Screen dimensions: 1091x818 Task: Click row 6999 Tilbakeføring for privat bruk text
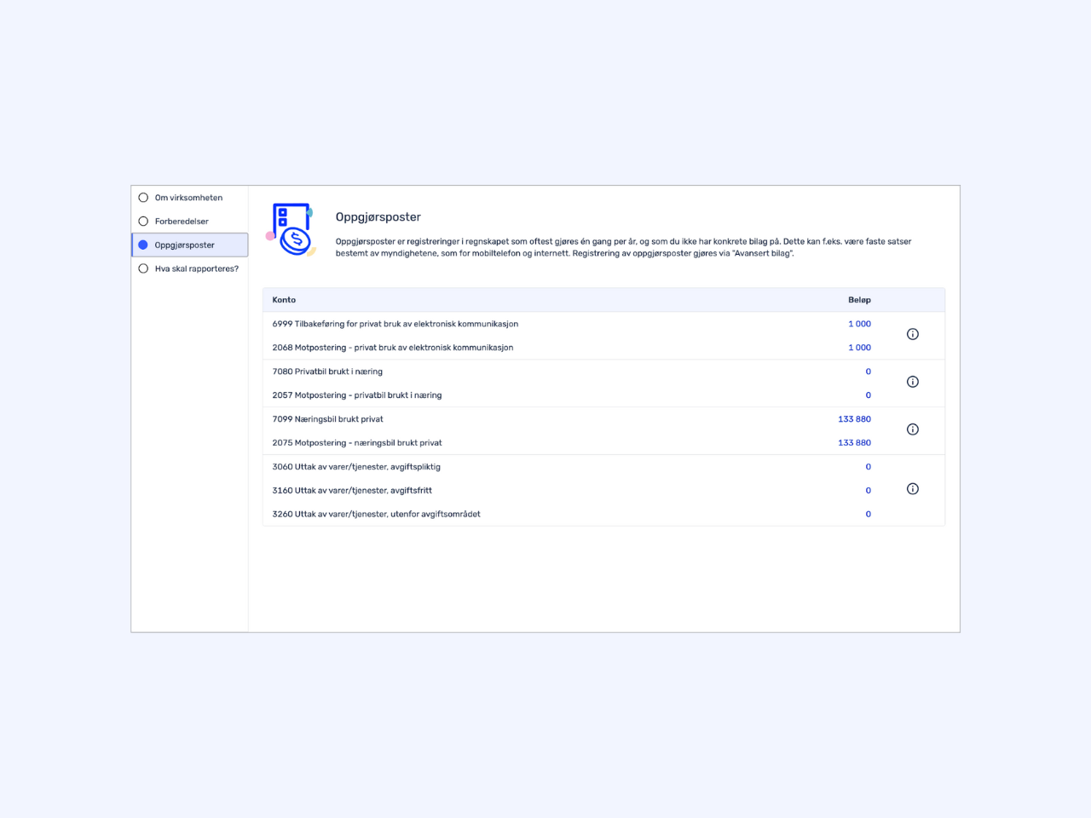[x=395, y=324]
